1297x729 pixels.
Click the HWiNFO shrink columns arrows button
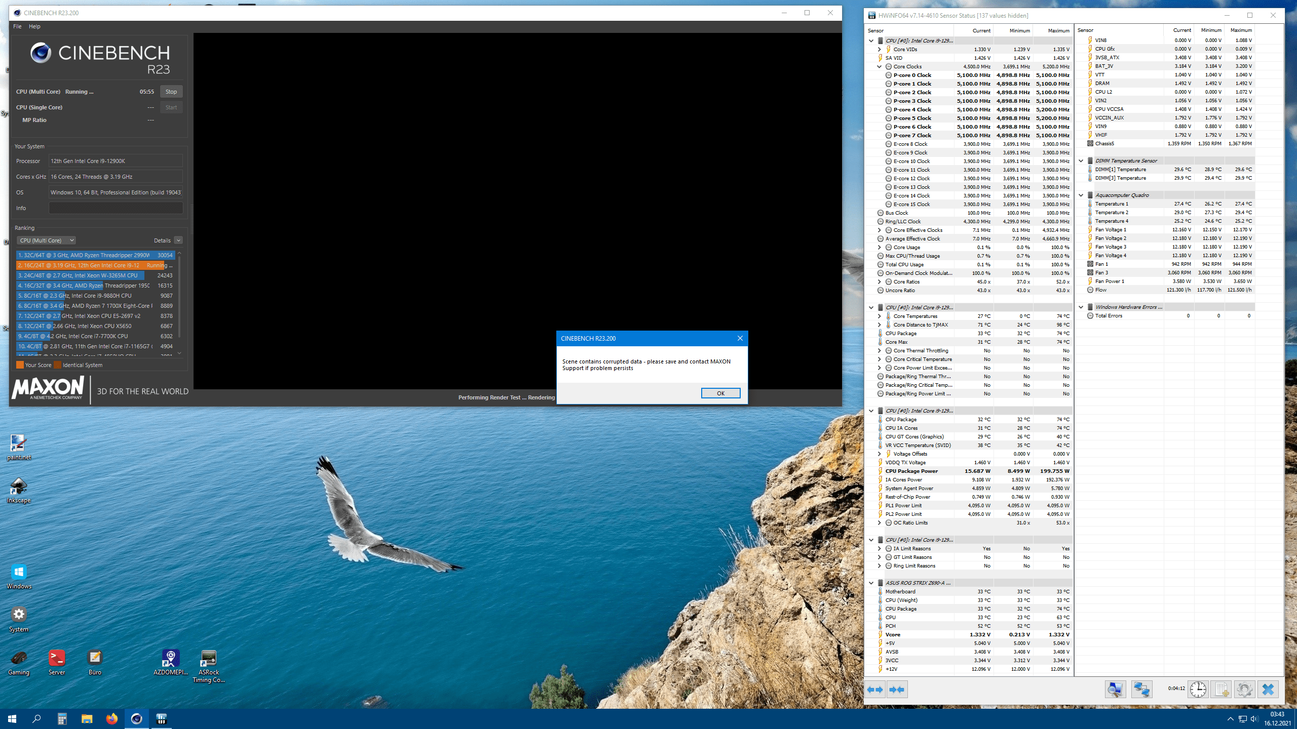point(897,690)
